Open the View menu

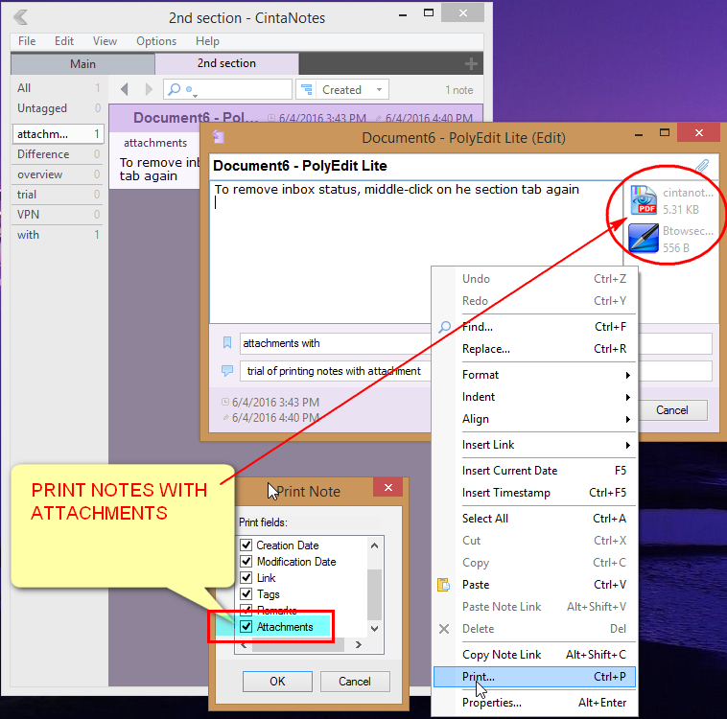coord(105,41)
